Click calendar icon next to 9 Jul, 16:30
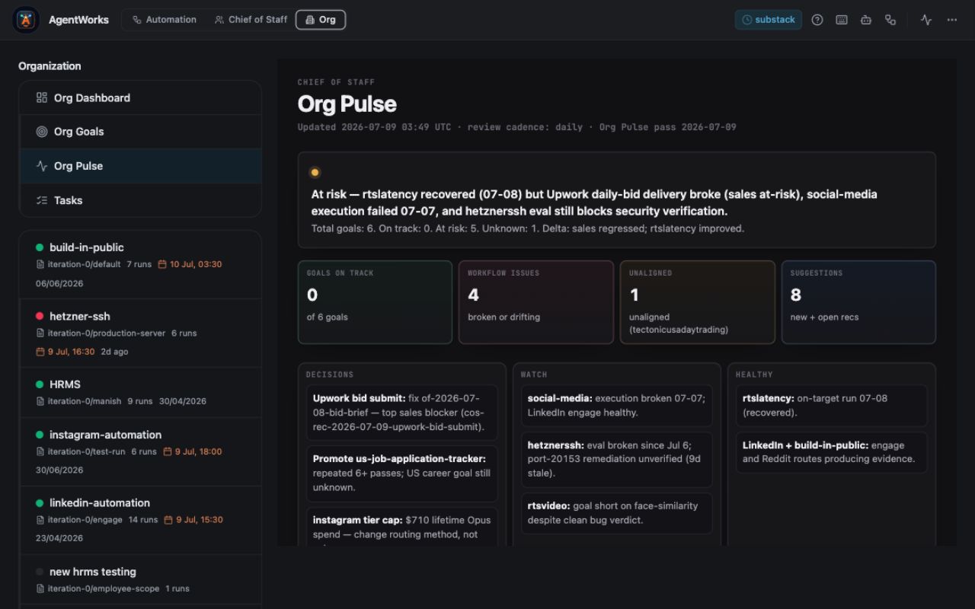 (x=40, y=352)
